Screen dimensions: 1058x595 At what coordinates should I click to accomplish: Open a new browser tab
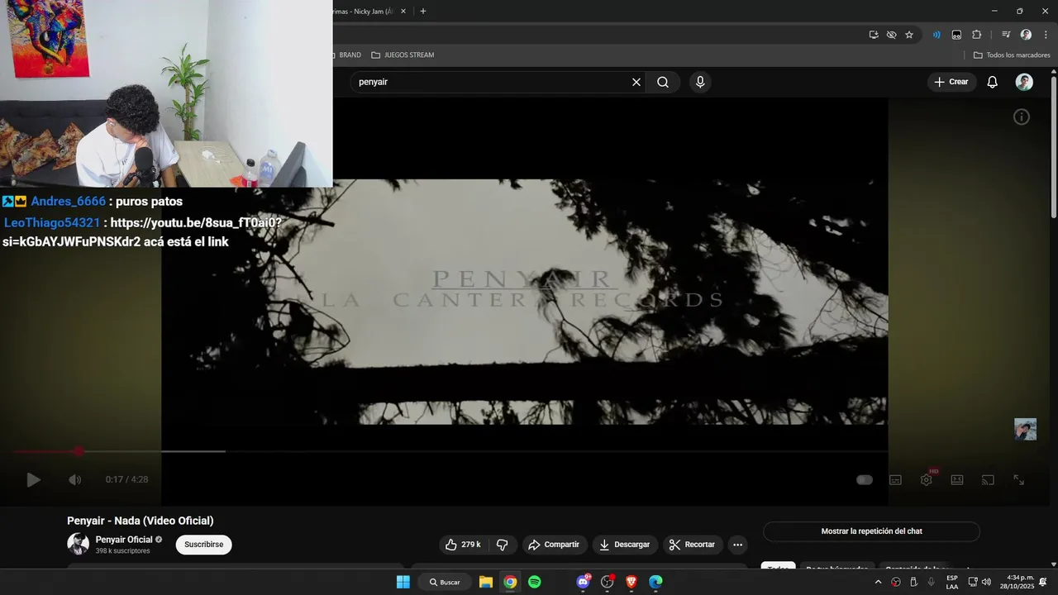click(x=423, y=12)
